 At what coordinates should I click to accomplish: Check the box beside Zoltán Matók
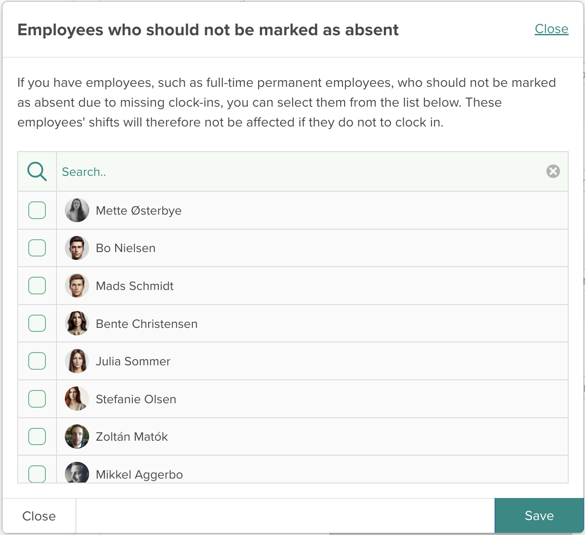37,436
